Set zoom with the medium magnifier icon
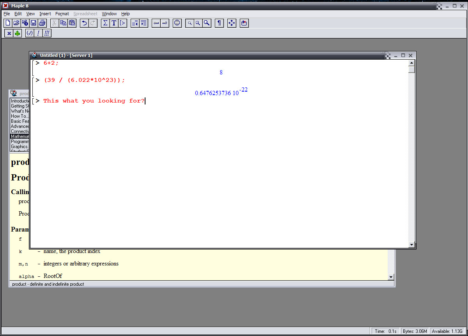 coord(198,23)
